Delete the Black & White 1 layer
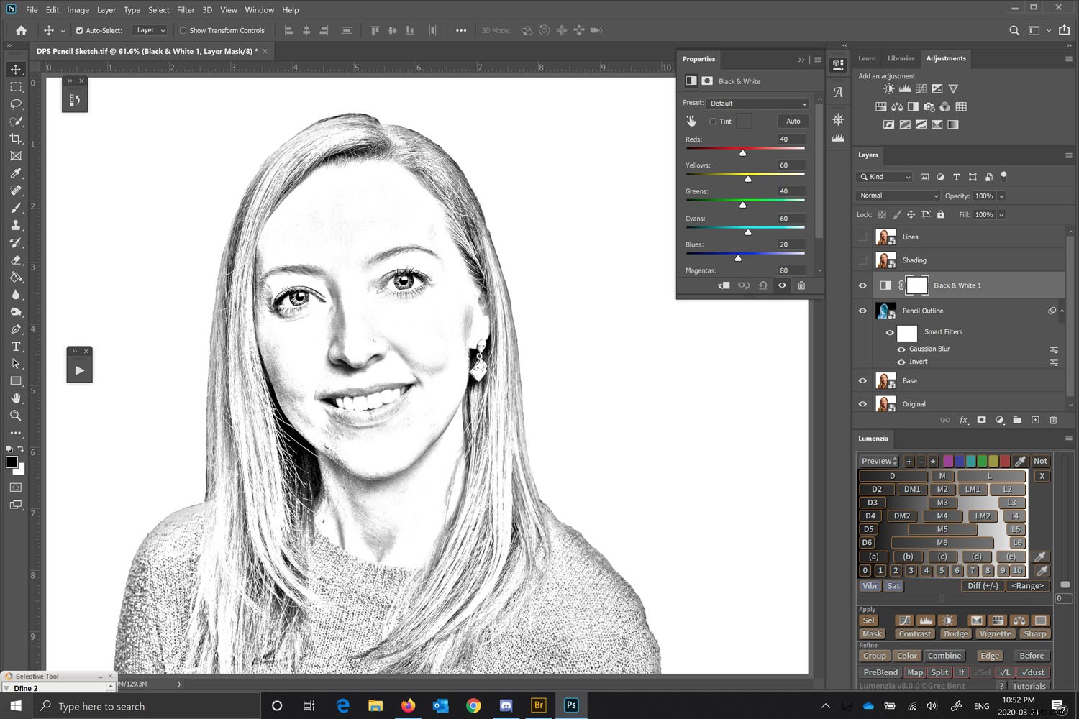This screenshot has width=1079, height=719. (1053, 420)
